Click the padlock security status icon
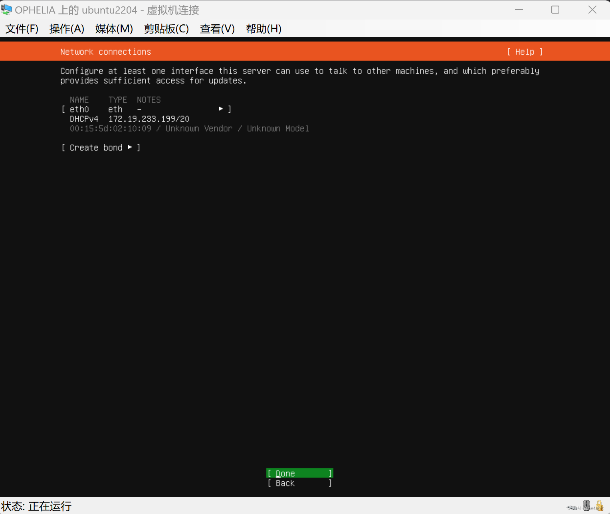610x514 pixels. pyautogui.click(x=599, y=505)
